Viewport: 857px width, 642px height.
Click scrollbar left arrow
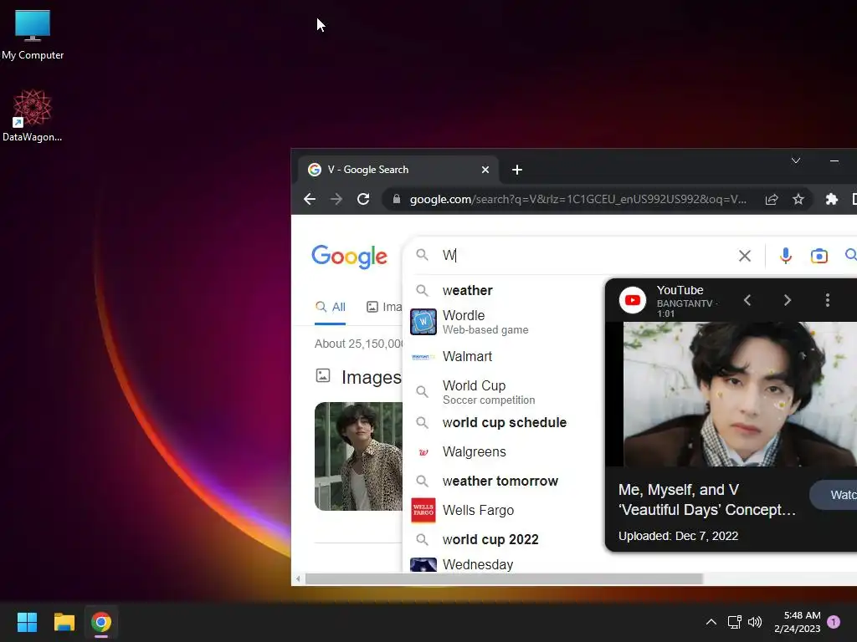pos(298,578)
